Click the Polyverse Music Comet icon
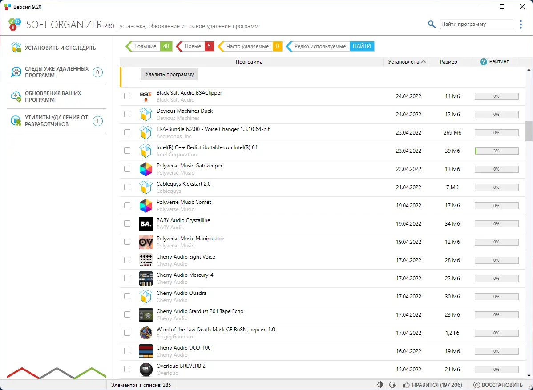Image resolution: width=533 pixels, height=390 pixels. tap(146, 206)
